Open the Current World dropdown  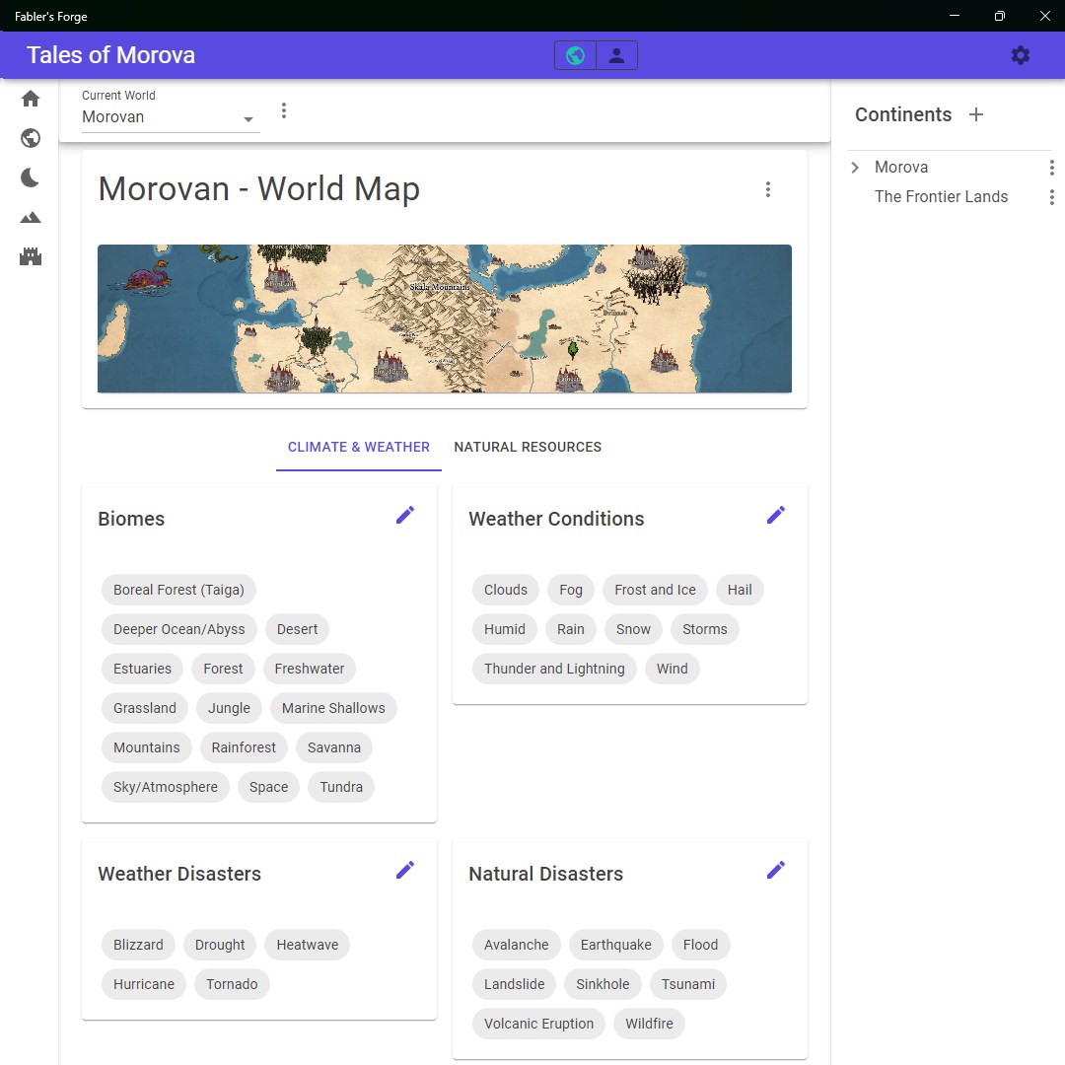point(248,117)
